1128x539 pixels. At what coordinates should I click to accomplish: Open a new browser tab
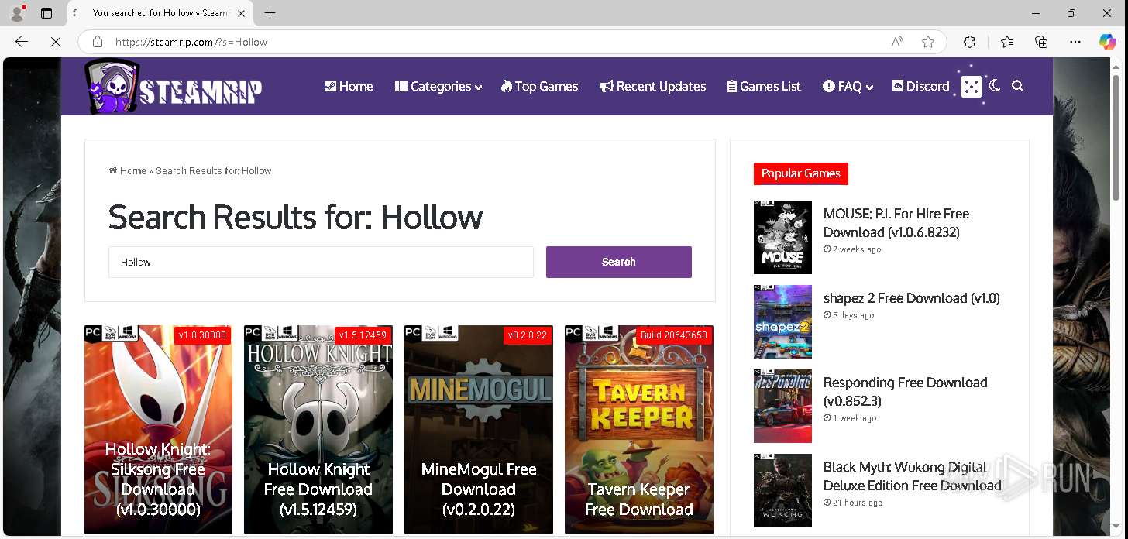coord(270,13)
